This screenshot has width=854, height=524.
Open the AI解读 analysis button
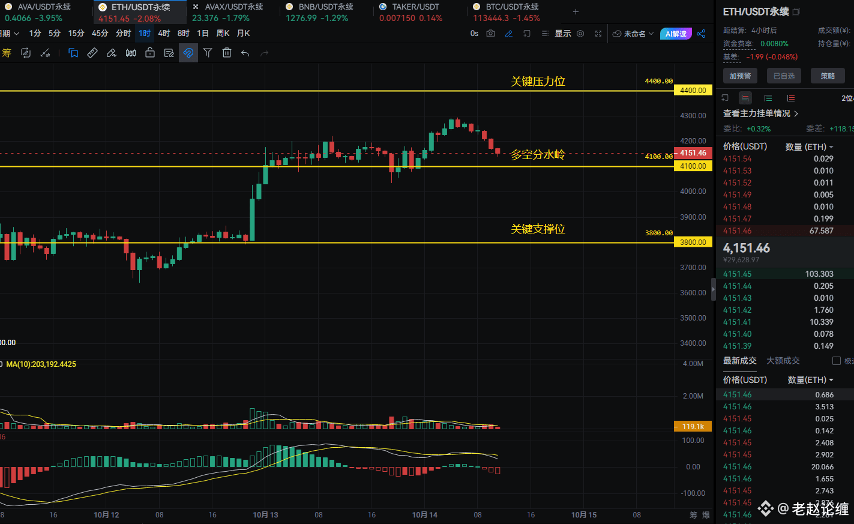click(x=676, y=34)
